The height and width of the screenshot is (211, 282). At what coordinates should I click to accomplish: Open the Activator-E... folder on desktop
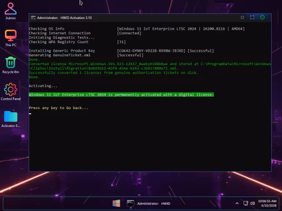[x=11, y=119]
